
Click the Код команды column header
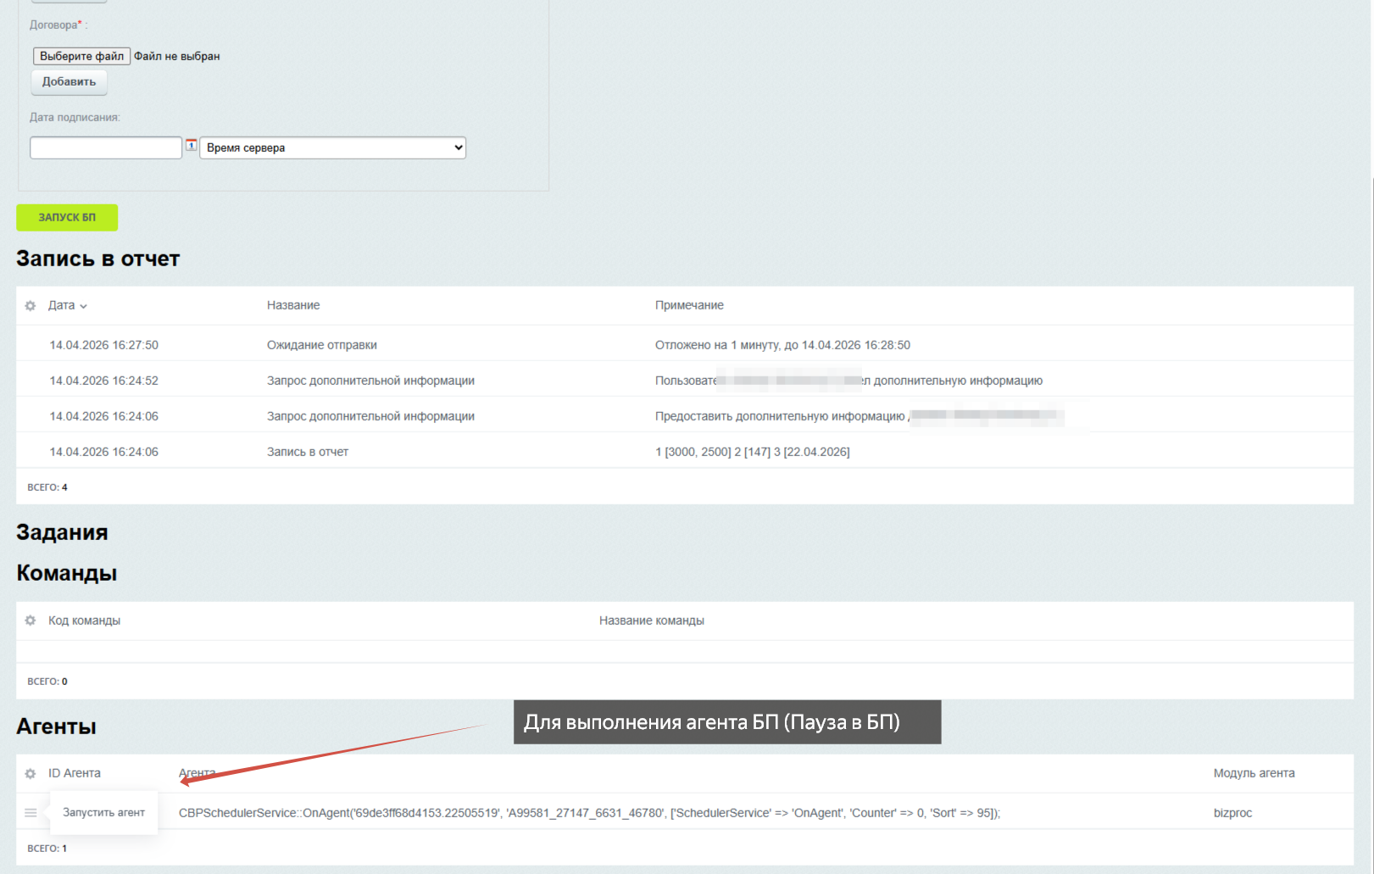tap(84, 621)
